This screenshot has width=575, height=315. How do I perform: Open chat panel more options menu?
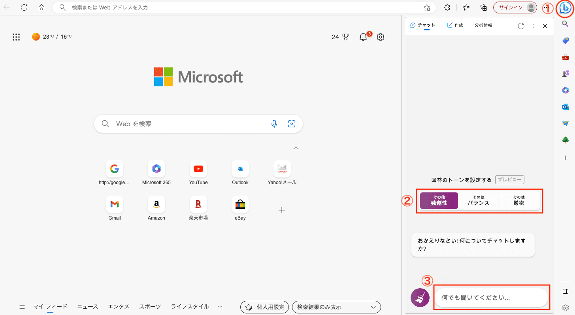tap(533, 26)
